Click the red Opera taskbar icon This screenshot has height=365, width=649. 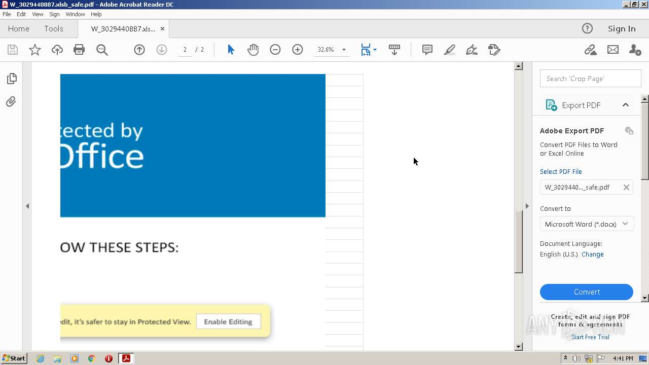pyautogui.click(x=109, y=358)
